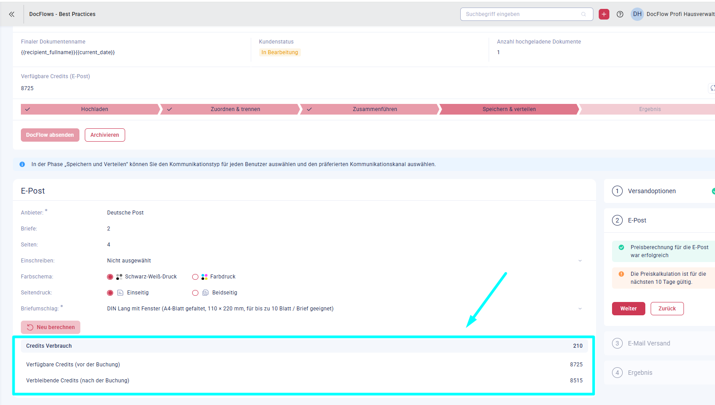Open the Hochladen progress step
The height and width of the screenshot is (405, 715).
click(x=94, y=109)
